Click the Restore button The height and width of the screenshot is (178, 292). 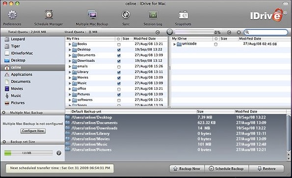tap(266, 169)
